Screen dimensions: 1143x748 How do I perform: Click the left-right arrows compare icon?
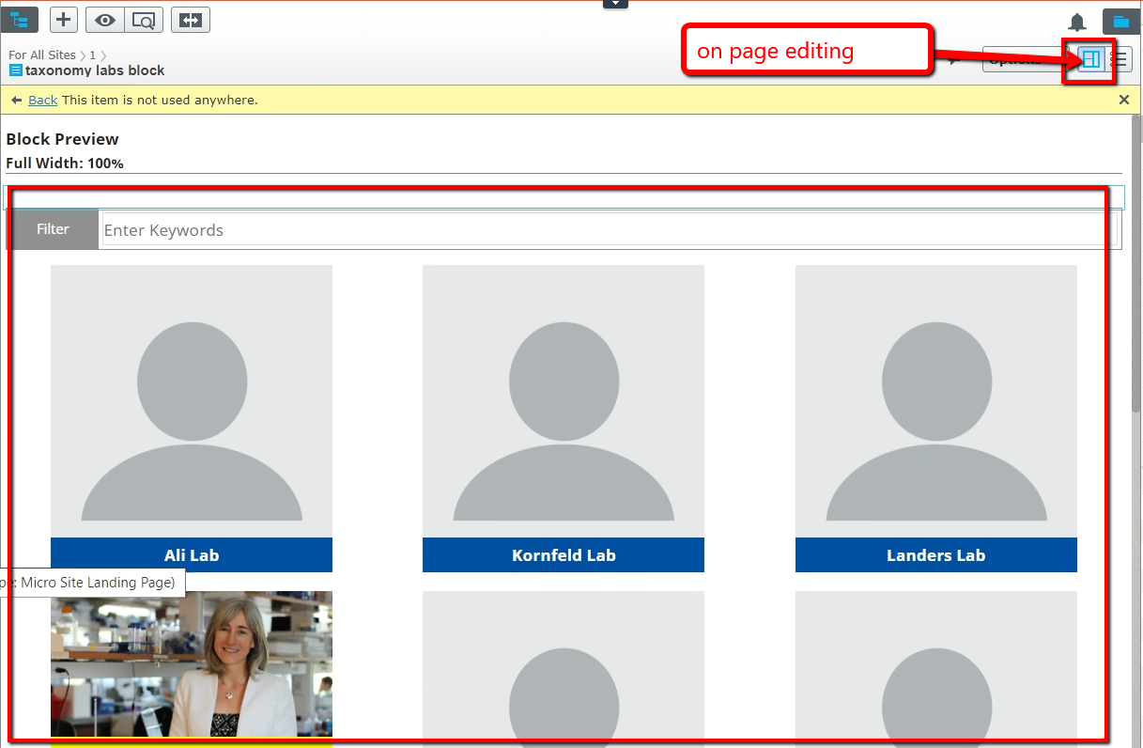coord(191,20)
